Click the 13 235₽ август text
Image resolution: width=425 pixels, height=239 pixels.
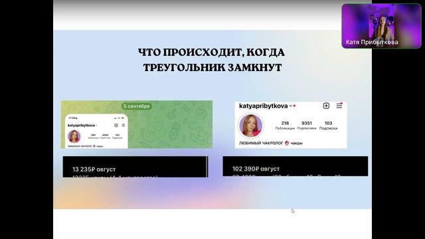pyautogui.click(x=94, y=169)
